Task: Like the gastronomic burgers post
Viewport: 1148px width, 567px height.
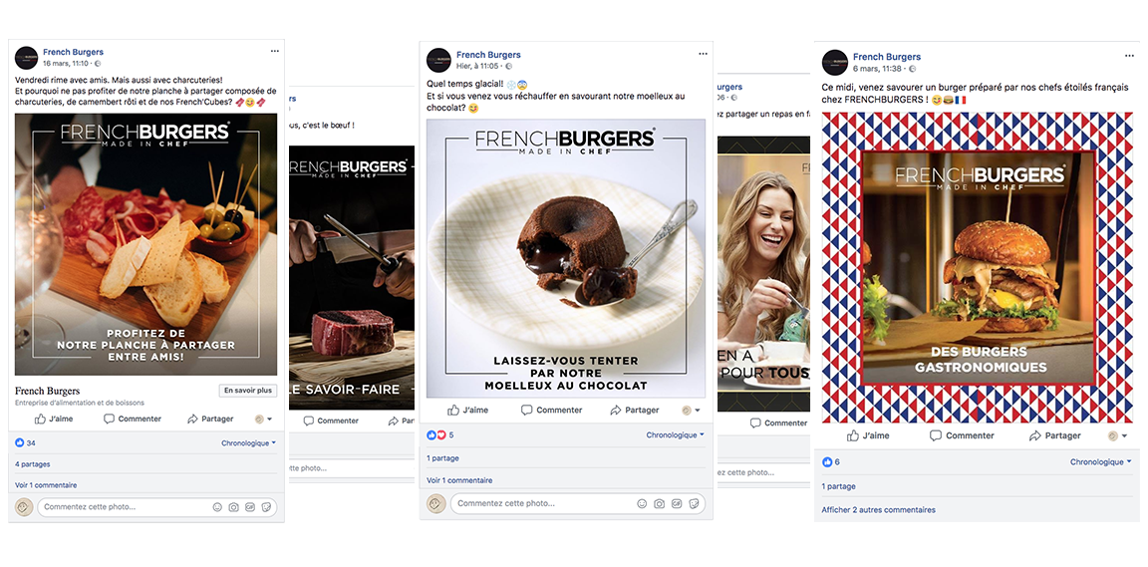Action: click(868, 435)
